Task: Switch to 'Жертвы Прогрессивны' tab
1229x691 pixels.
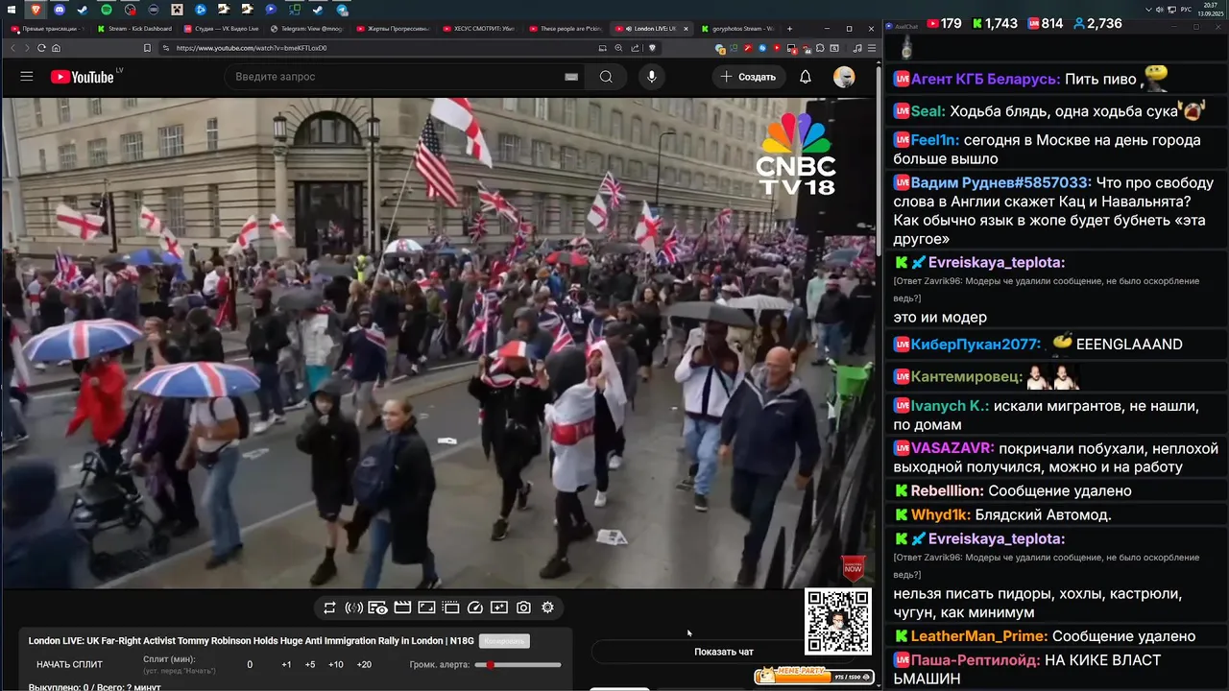Action: (x=394, y=29)
